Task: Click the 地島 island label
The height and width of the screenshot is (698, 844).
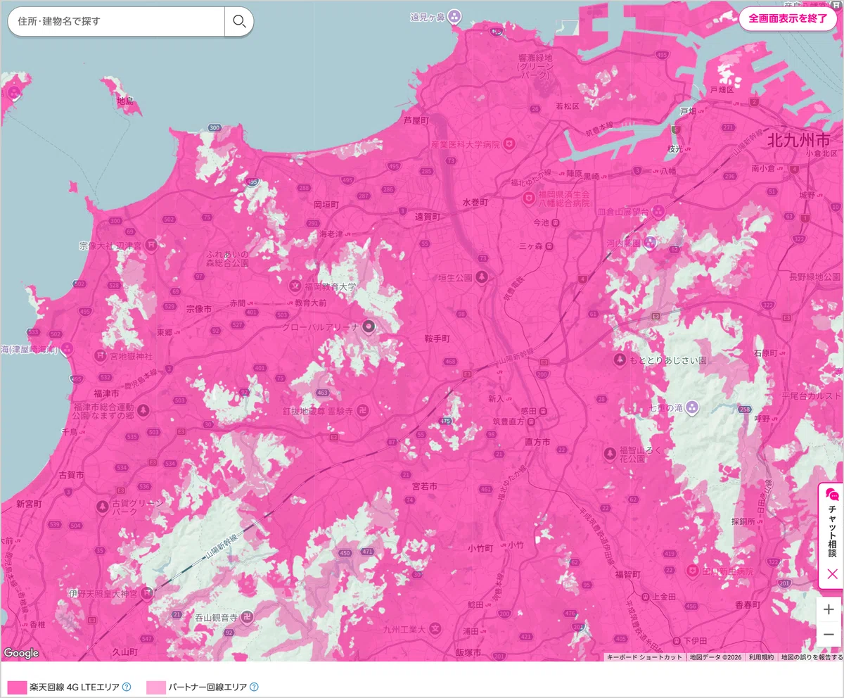Action: [124, 101]
